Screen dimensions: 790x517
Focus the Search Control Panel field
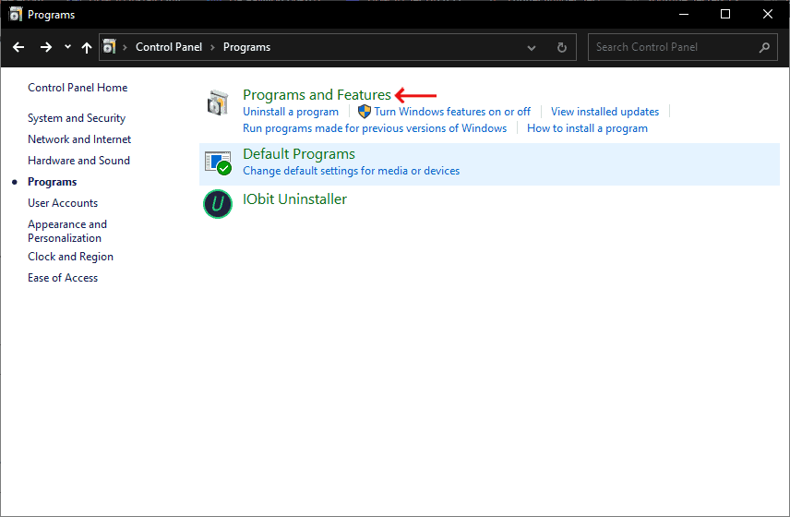coord(683,47)
